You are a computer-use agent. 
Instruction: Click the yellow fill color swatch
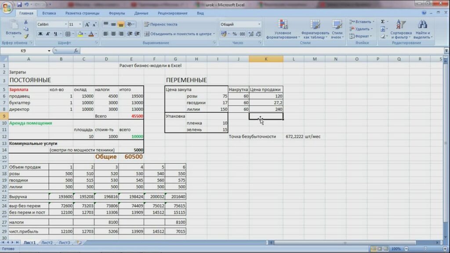[x=80, y=34]
